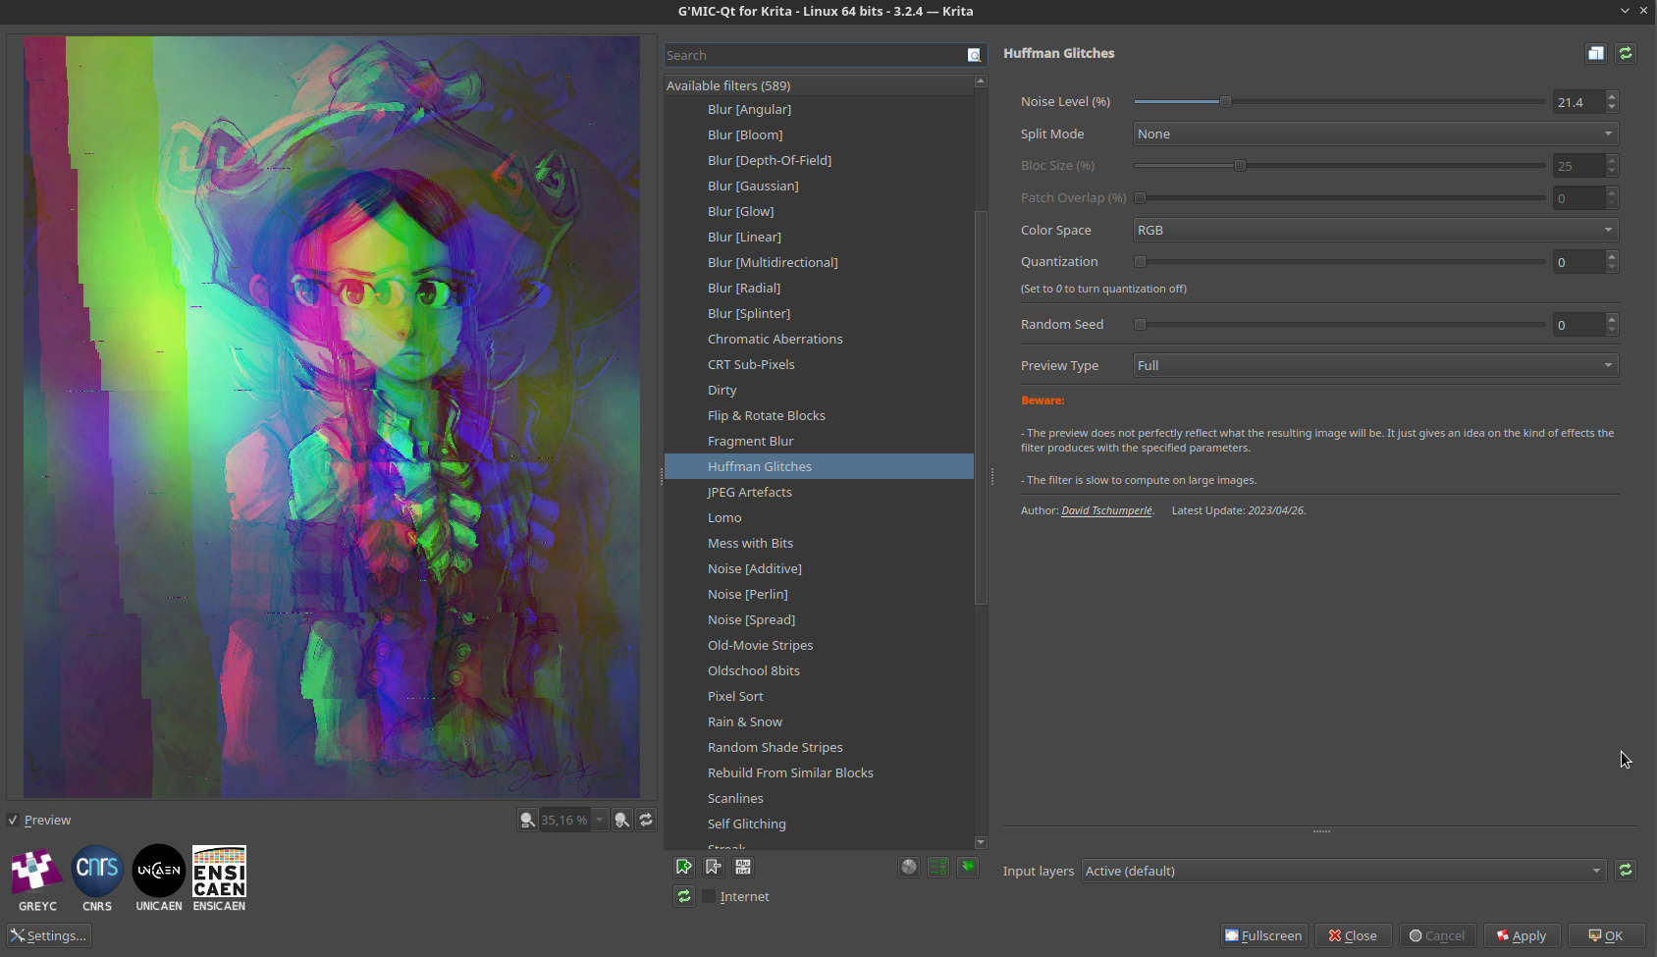Click the Noise Level slider handle

pos(1225,101)
